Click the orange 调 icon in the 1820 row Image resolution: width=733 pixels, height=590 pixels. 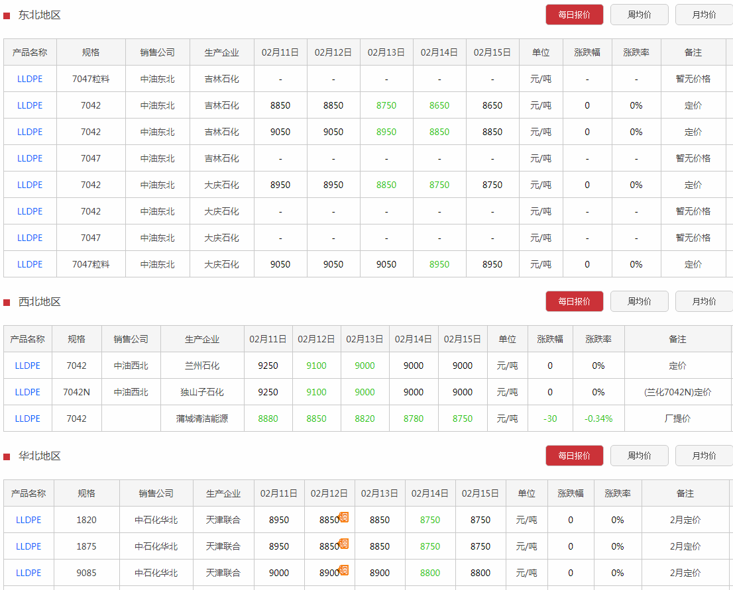pyautogui.click(x=344, y=517)
